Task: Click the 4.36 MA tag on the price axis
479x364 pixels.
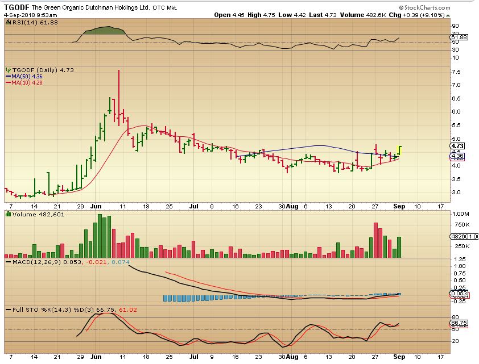Action: tap(458, 156)
